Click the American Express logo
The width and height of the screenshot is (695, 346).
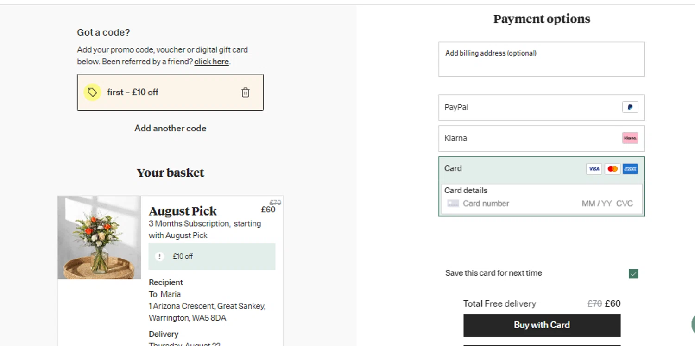click(630, 169)
